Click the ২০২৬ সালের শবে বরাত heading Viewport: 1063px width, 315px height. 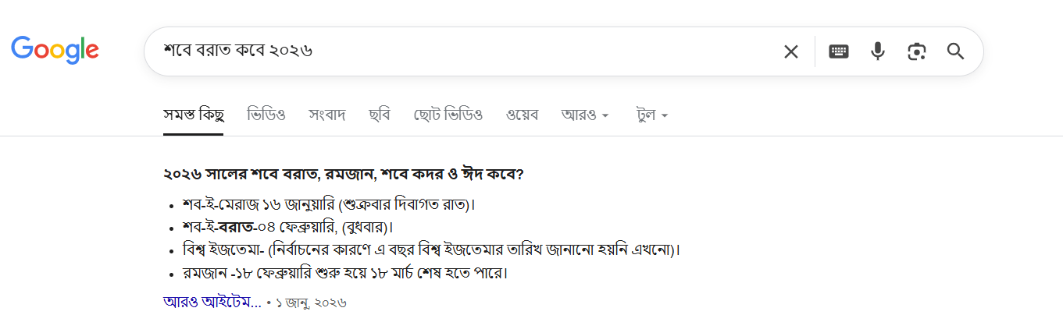pyautogui.click(x=344, y=173)
